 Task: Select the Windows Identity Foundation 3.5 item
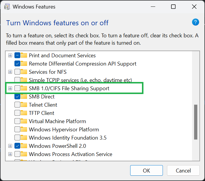(x=67, y=138)
